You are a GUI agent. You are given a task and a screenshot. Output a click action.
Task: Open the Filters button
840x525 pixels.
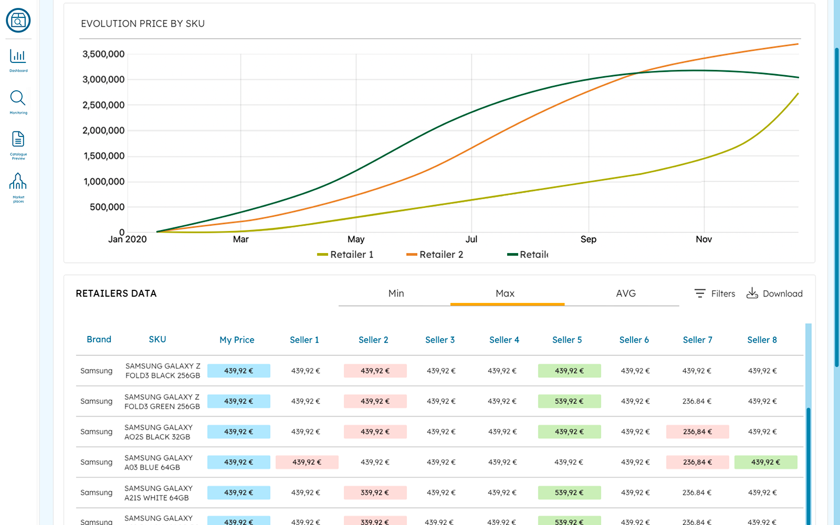click(715, 293)
